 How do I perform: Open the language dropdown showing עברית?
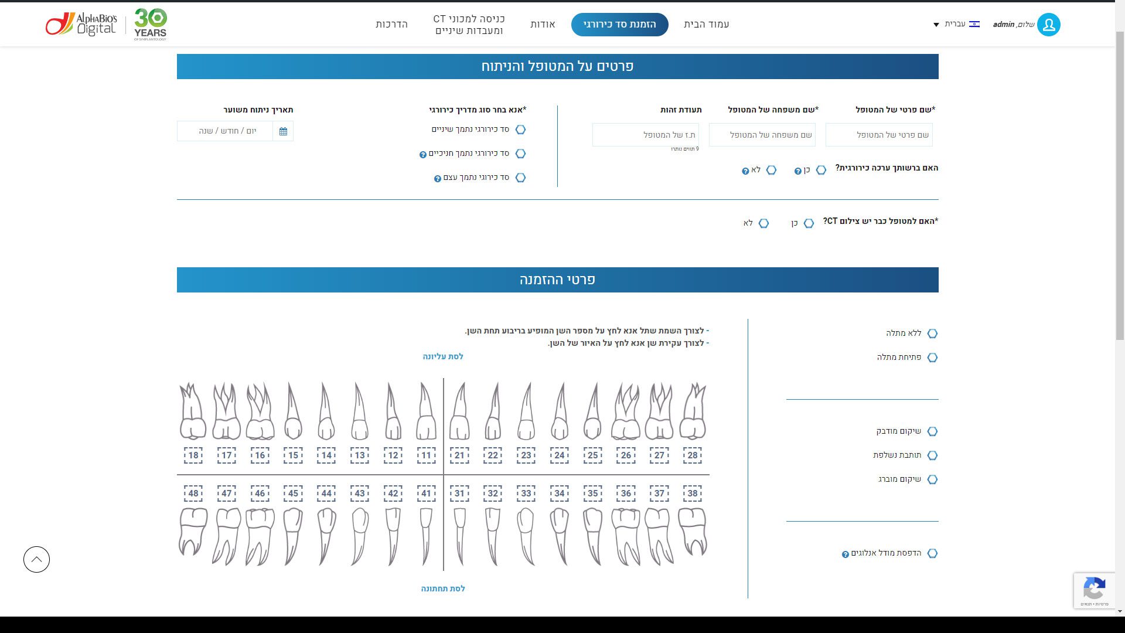956,24
